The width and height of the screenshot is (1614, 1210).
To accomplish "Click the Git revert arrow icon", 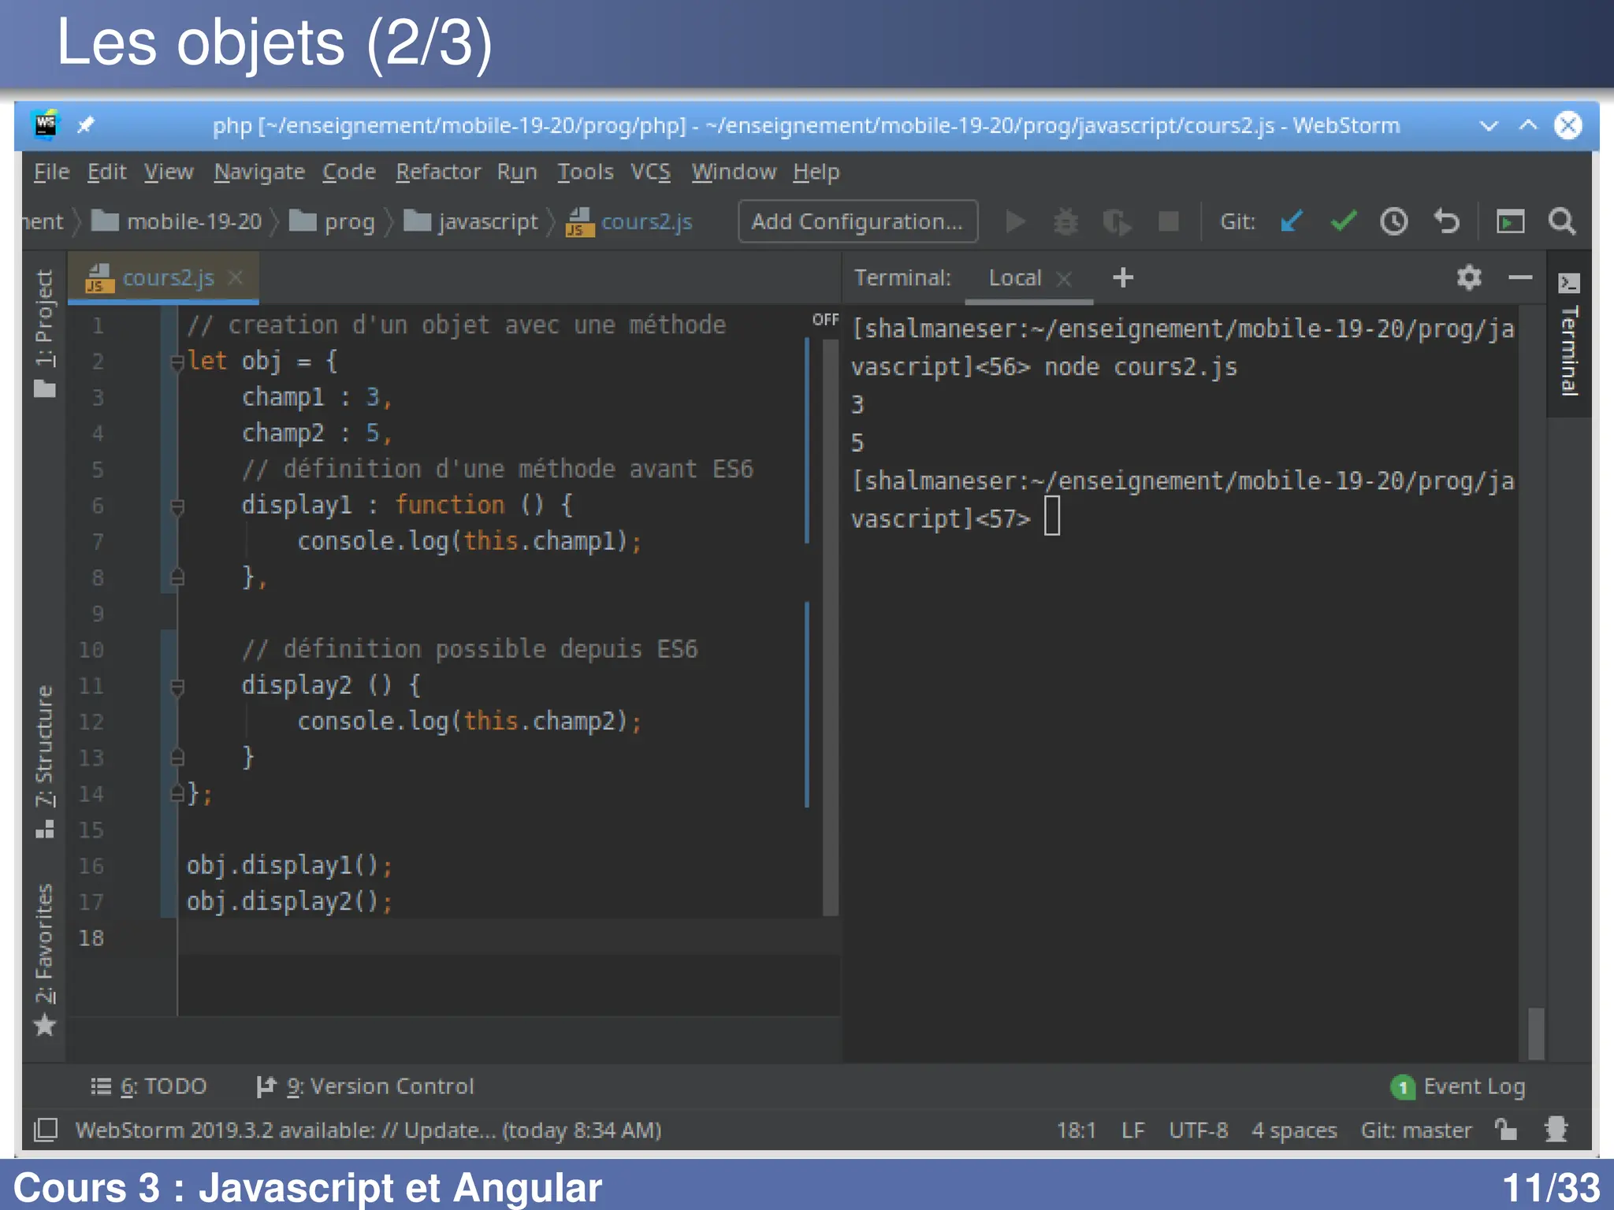I will tap(1446, 222).
